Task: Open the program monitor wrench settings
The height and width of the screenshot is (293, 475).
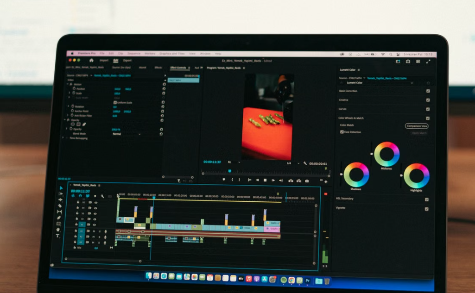Action: (x=305, y=163)
